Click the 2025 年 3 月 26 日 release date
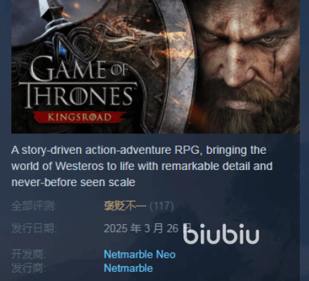 pos(147,228)
